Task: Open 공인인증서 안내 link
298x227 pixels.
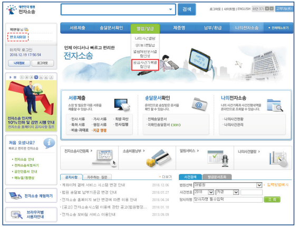Action: pyautogui.click(x=26, y=172)
